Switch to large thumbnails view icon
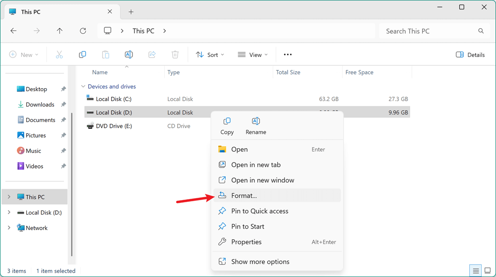This screenshot has width=496, height=277. point(488,271)
